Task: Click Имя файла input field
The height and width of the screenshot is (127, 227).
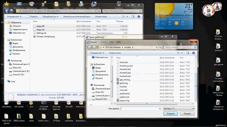Action: 140,109
